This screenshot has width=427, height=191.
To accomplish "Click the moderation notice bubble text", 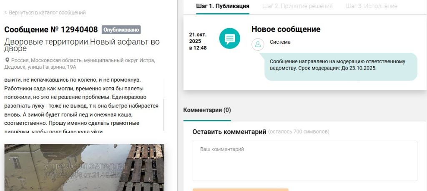I will tap(338, 65).
